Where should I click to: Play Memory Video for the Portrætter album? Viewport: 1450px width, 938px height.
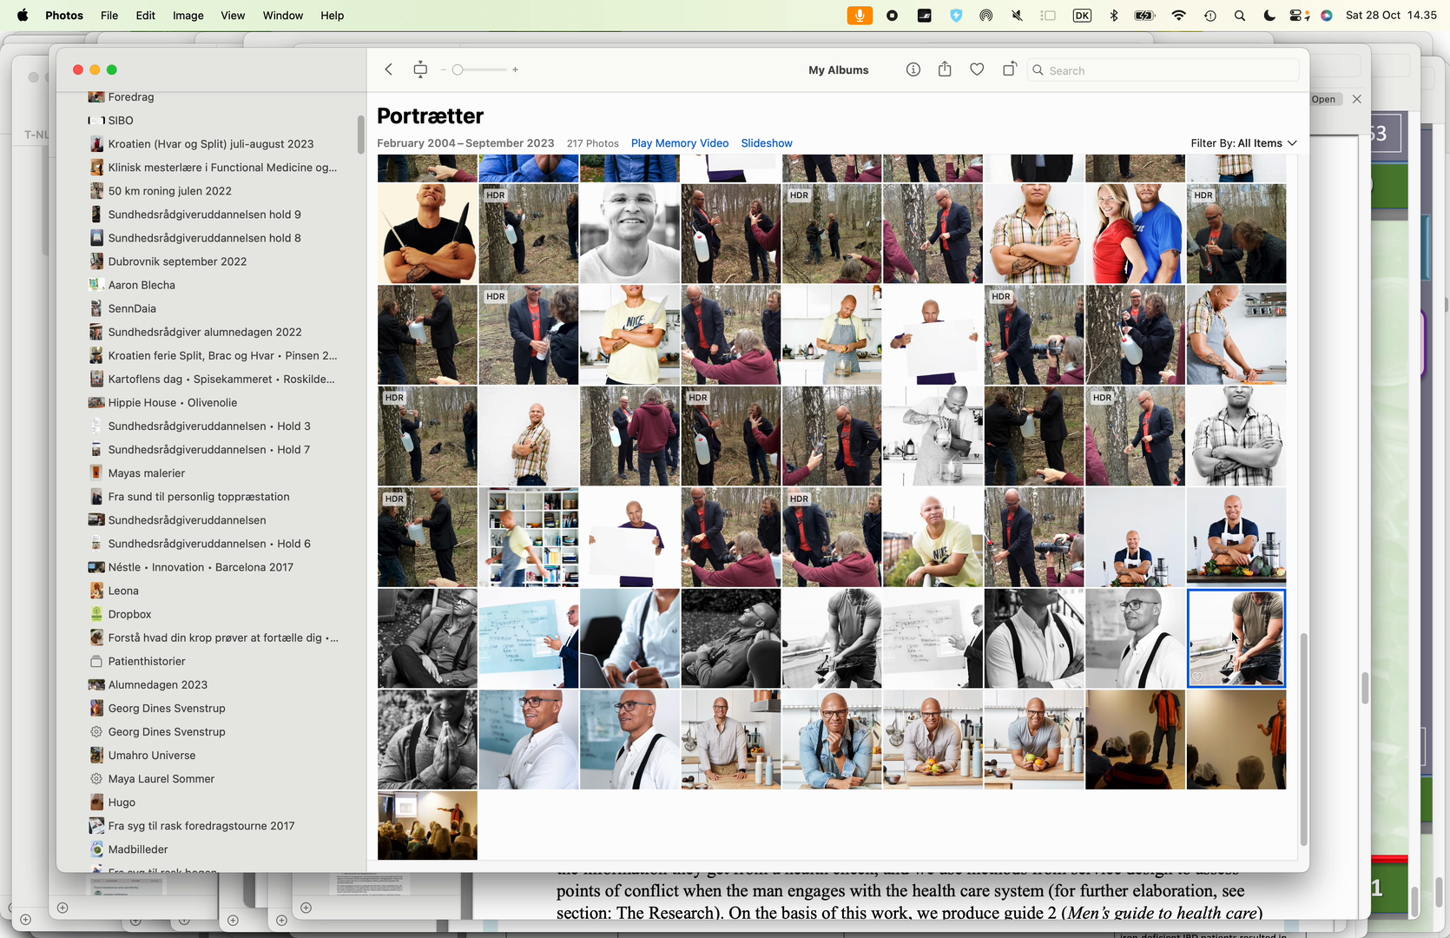tap(680, 143)
